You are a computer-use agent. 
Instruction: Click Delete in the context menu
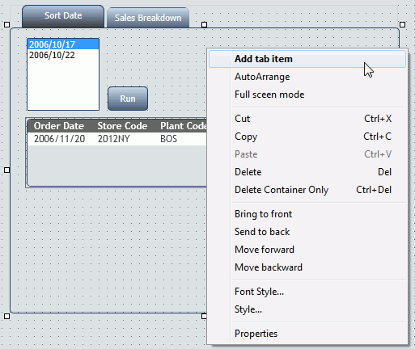[x=307, y=172]
